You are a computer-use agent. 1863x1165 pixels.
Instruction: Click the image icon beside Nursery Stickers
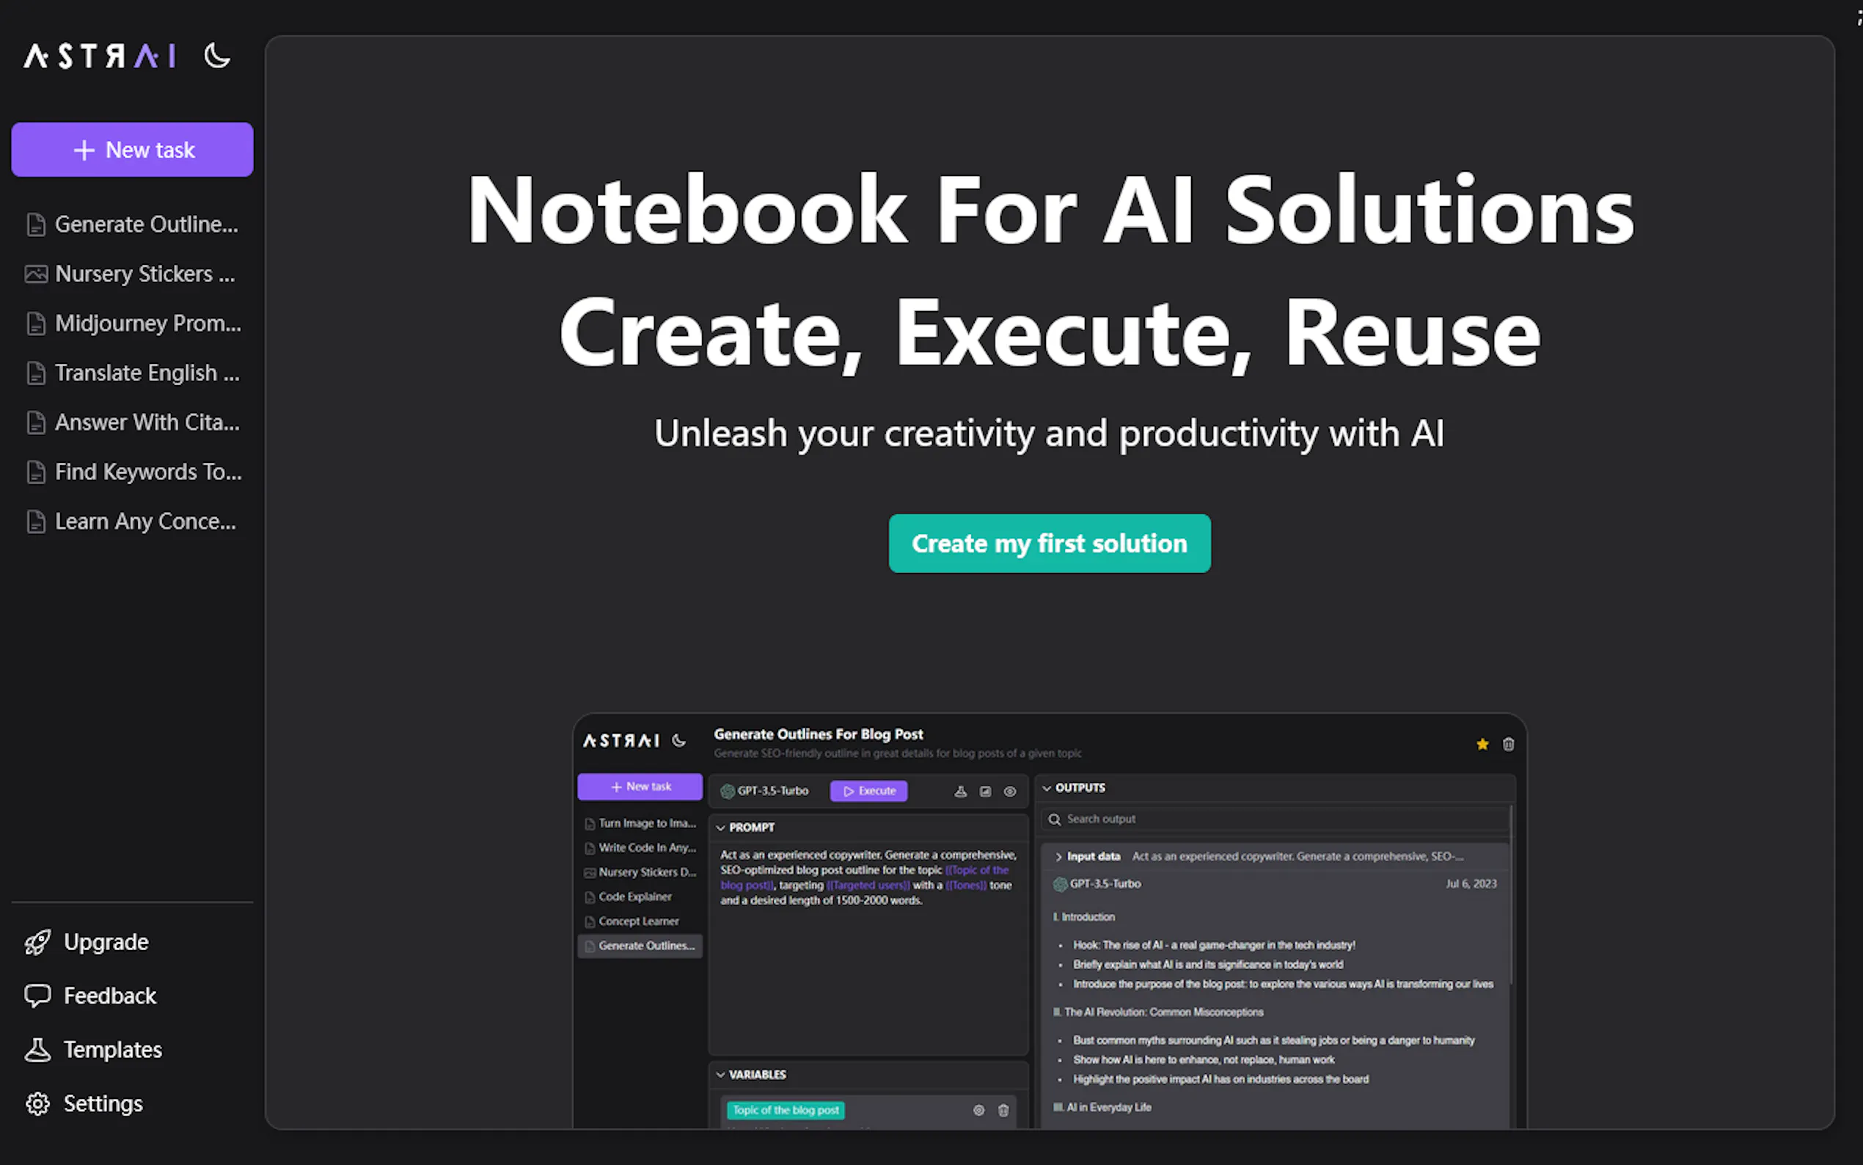pyautogui.click(x=35, y=274)
